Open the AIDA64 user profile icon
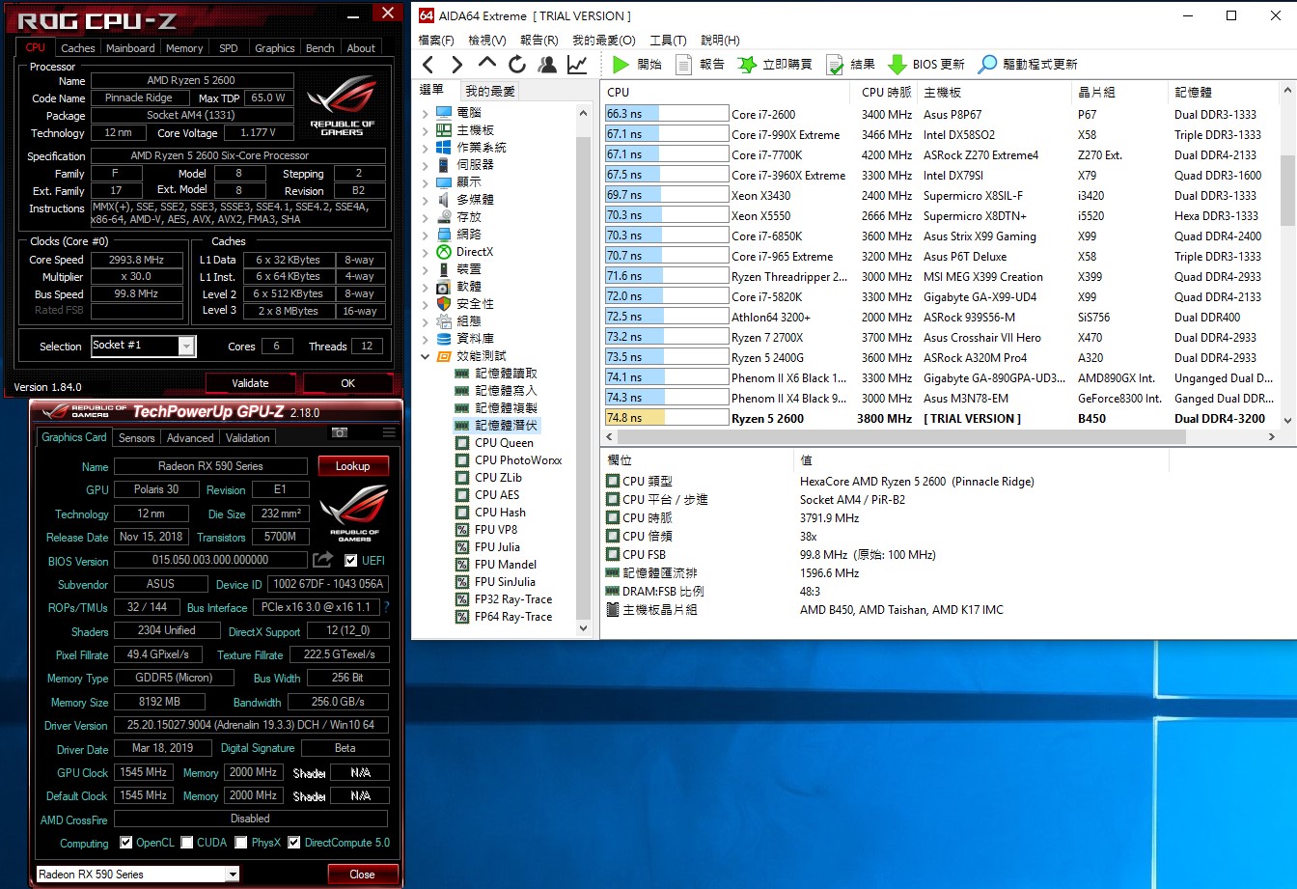Viewport: 1297px width, 889px height. click(x=547, y=65)
